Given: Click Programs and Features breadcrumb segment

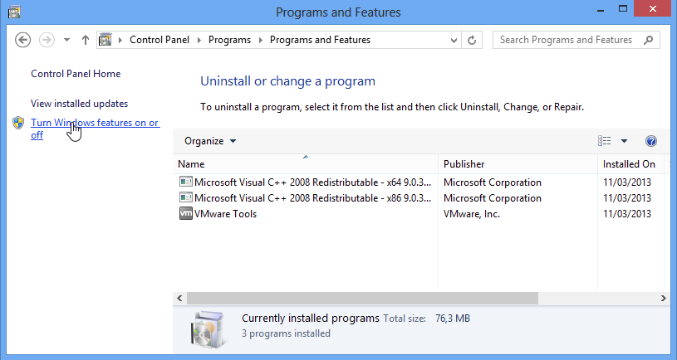Looking at the screenshot, I should [320, 40].
